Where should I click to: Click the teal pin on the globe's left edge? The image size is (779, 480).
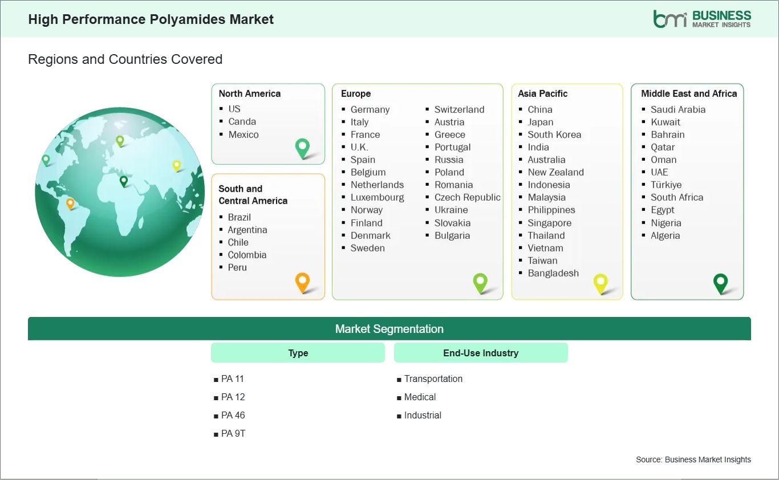click(46, 160)
